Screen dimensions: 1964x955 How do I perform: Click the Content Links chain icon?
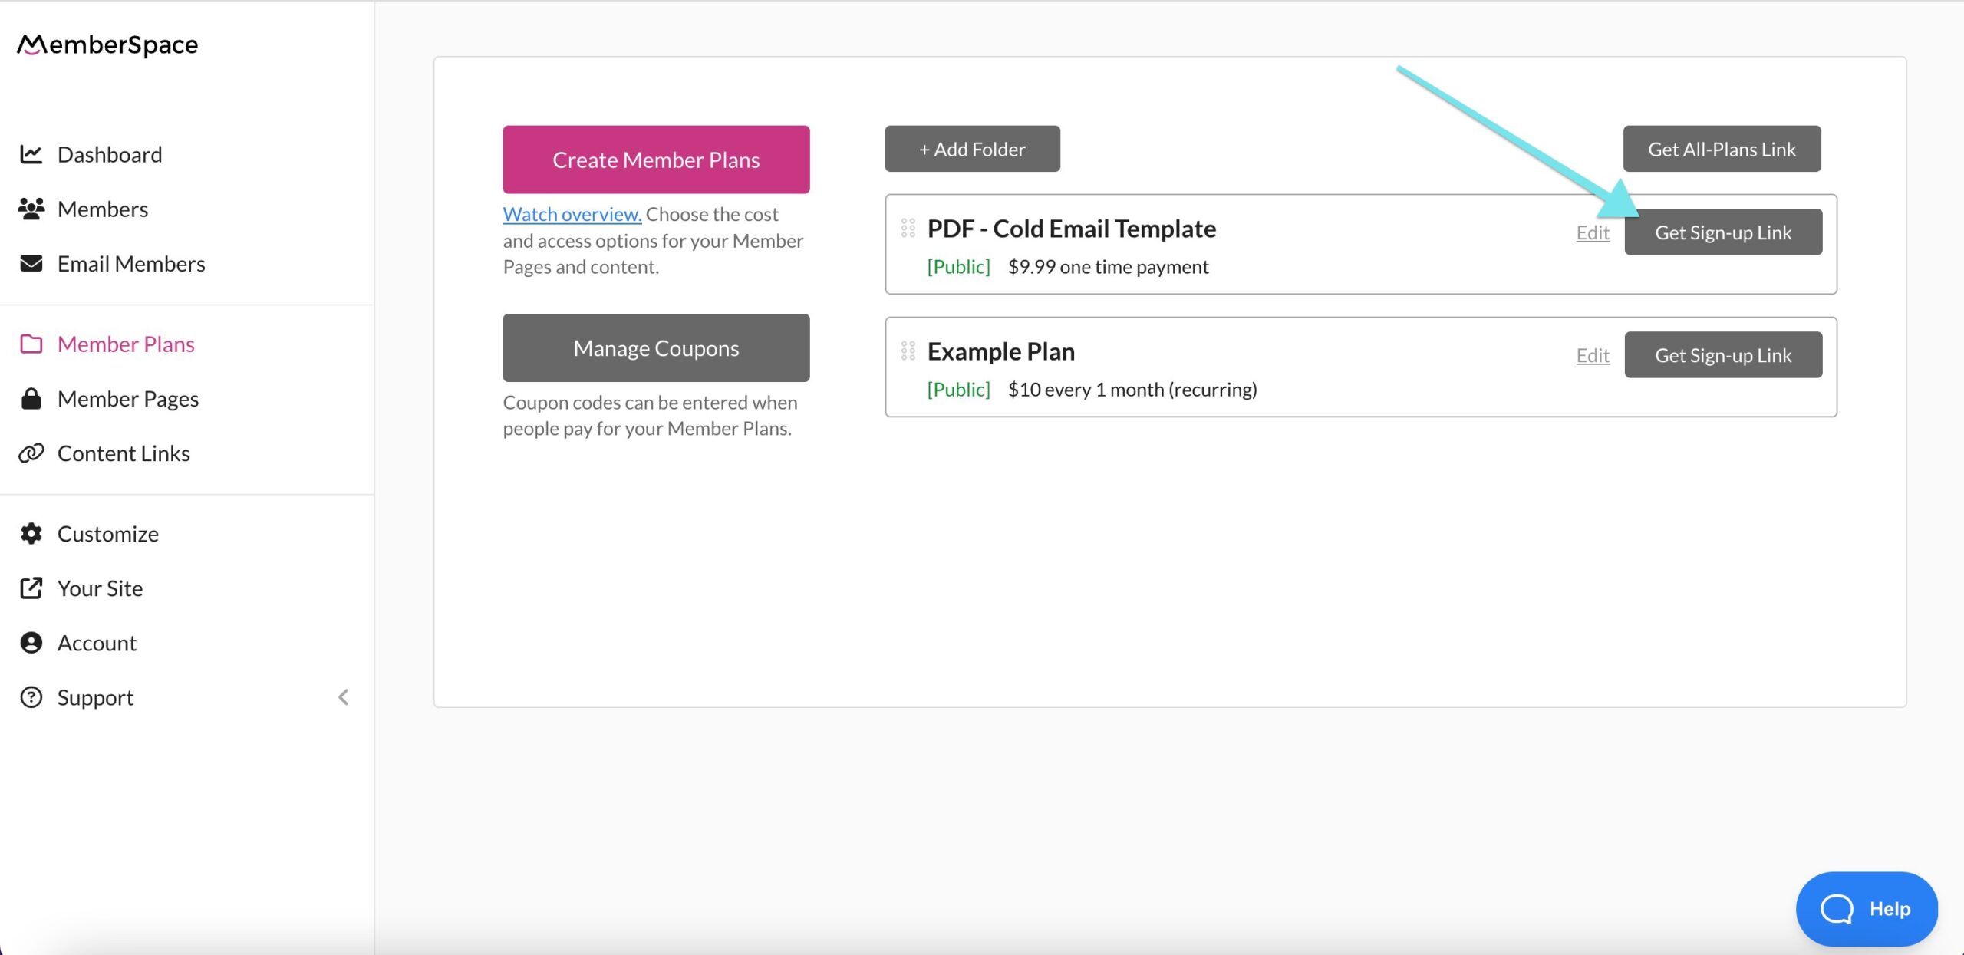[31, 453]
